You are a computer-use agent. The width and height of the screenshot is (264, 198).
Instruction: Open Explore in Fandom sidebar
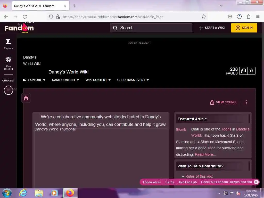click(x=9, y=44)
